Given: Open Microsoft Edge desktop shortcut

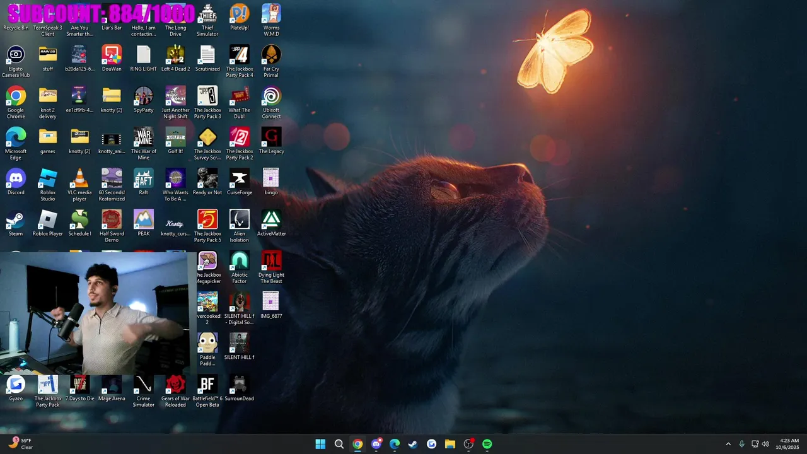Looking at the screenshot, I should [x=16, y=144].
